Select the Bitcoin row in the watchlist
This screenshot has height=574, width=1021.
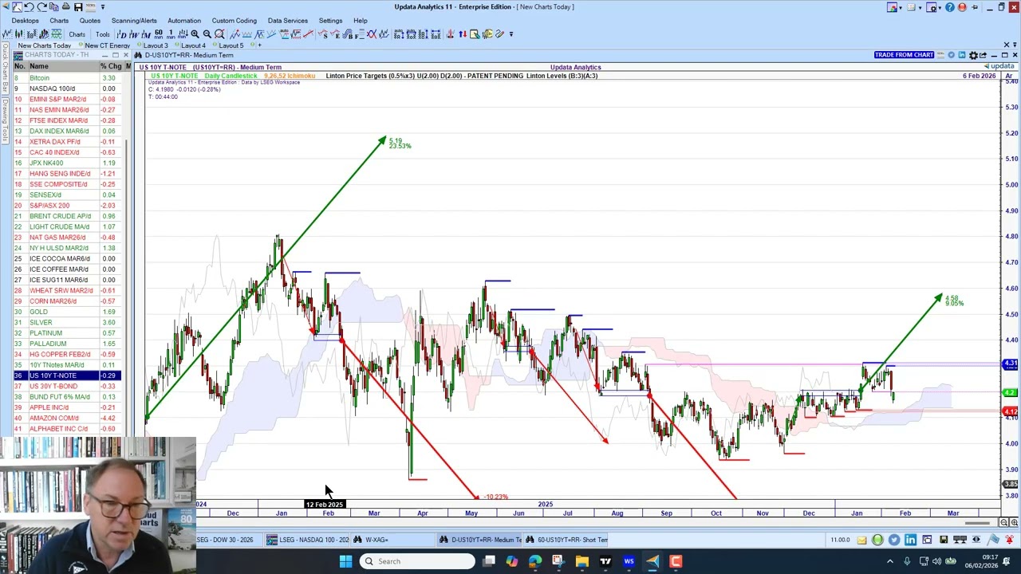[66, 78]
